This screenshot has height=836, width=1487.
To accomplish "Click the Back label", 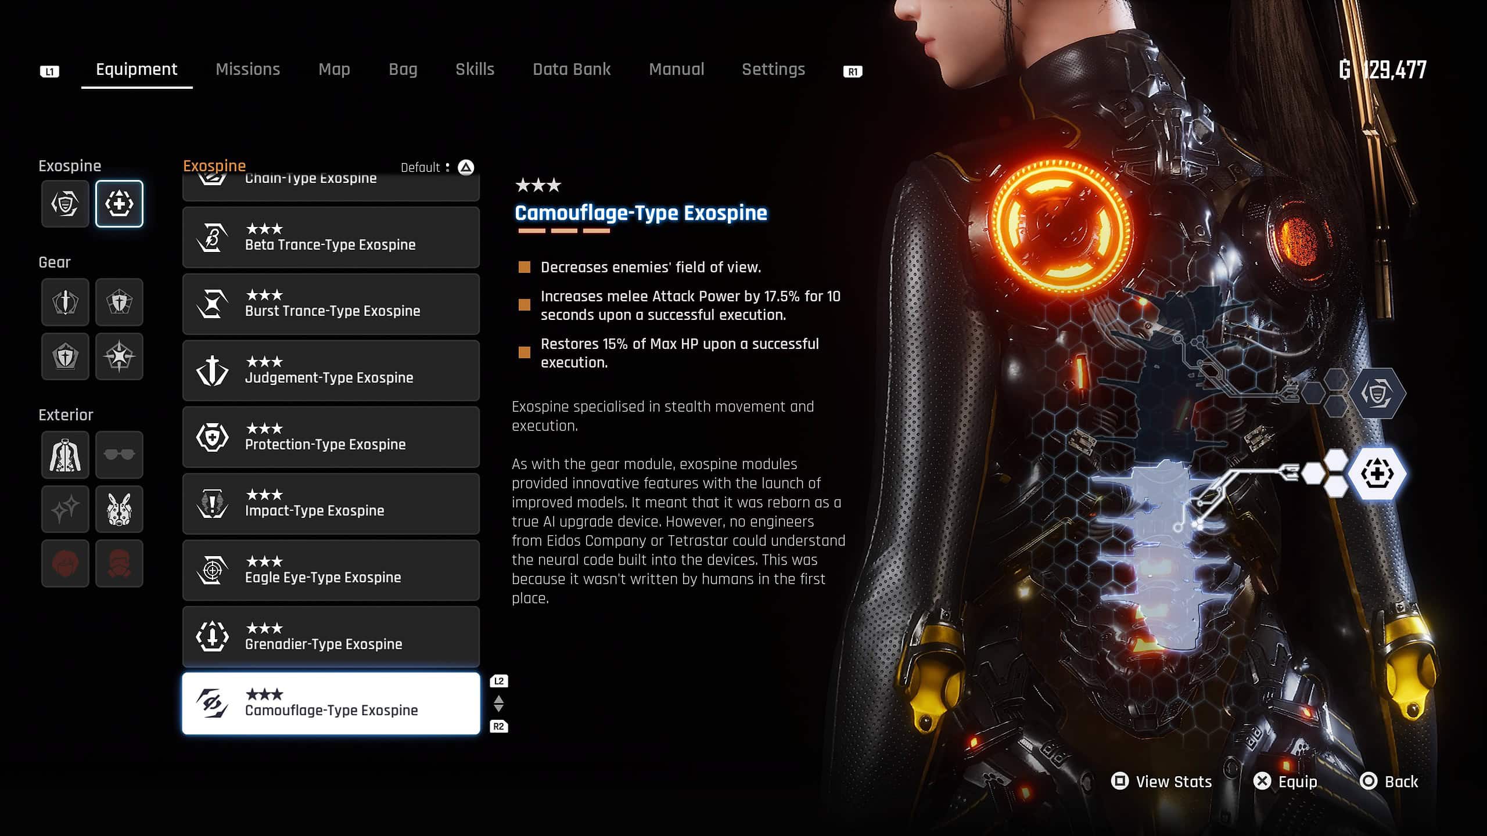I will (x=1401, y=781).
